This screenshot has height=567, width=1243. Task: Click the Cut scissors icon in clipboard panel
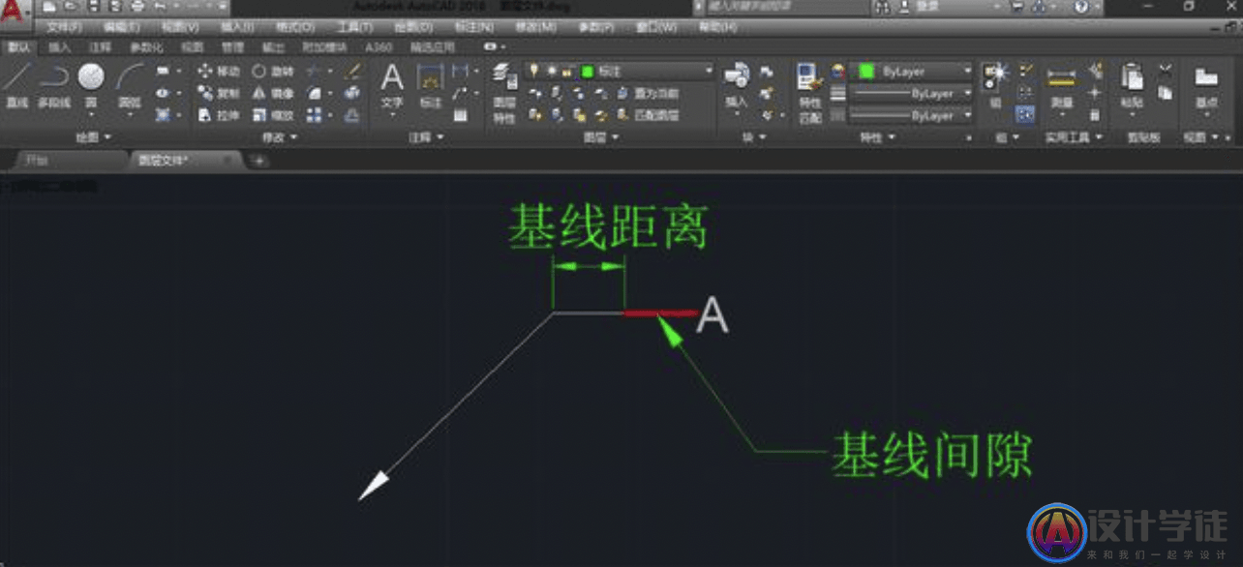pos(1165,70)
